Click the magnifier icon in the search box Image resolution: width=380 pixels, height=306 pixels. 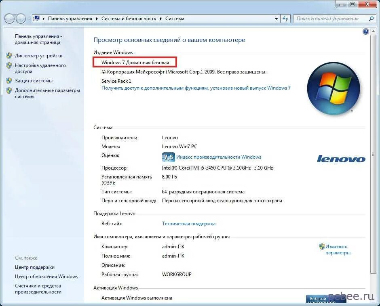[371, 19]
